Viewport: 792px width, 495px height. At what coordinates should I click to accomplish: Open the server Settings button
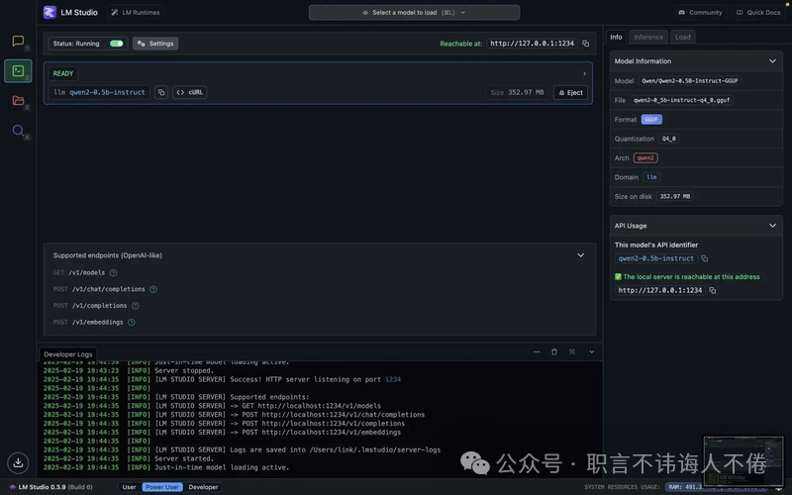[155, 44]
